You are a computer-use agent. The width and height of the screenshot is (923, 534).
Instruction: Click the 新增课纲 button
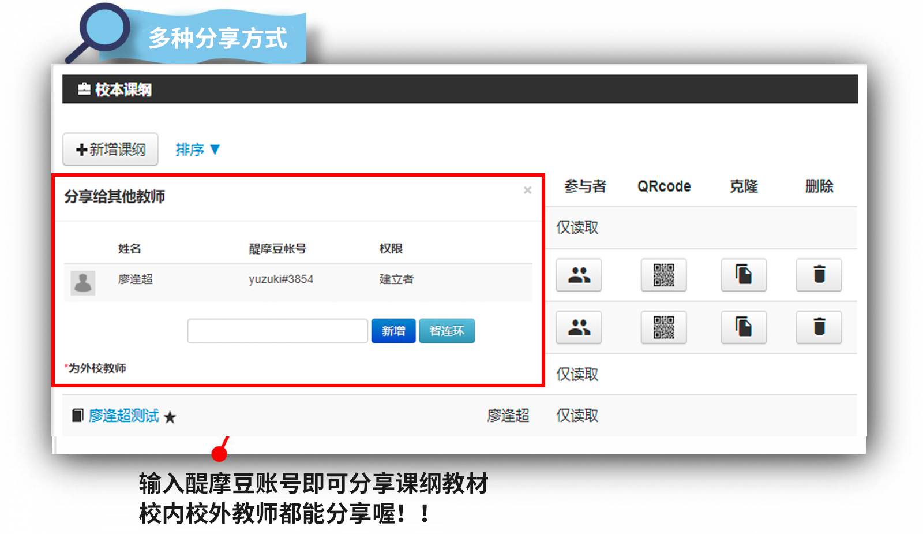pyautogui.click(x=110, y=150)
